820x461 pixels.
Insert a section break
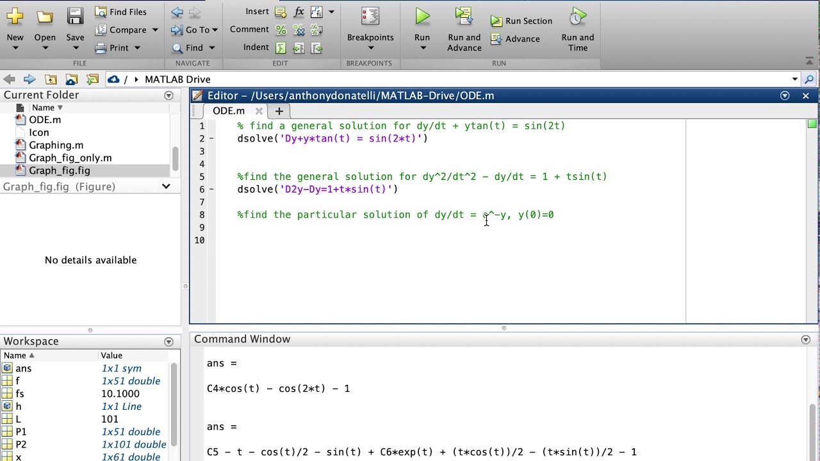pyautogui.click(x=281, y=12)
